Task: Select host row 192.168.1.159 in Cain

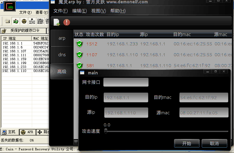Action: [x=25, y=59]
